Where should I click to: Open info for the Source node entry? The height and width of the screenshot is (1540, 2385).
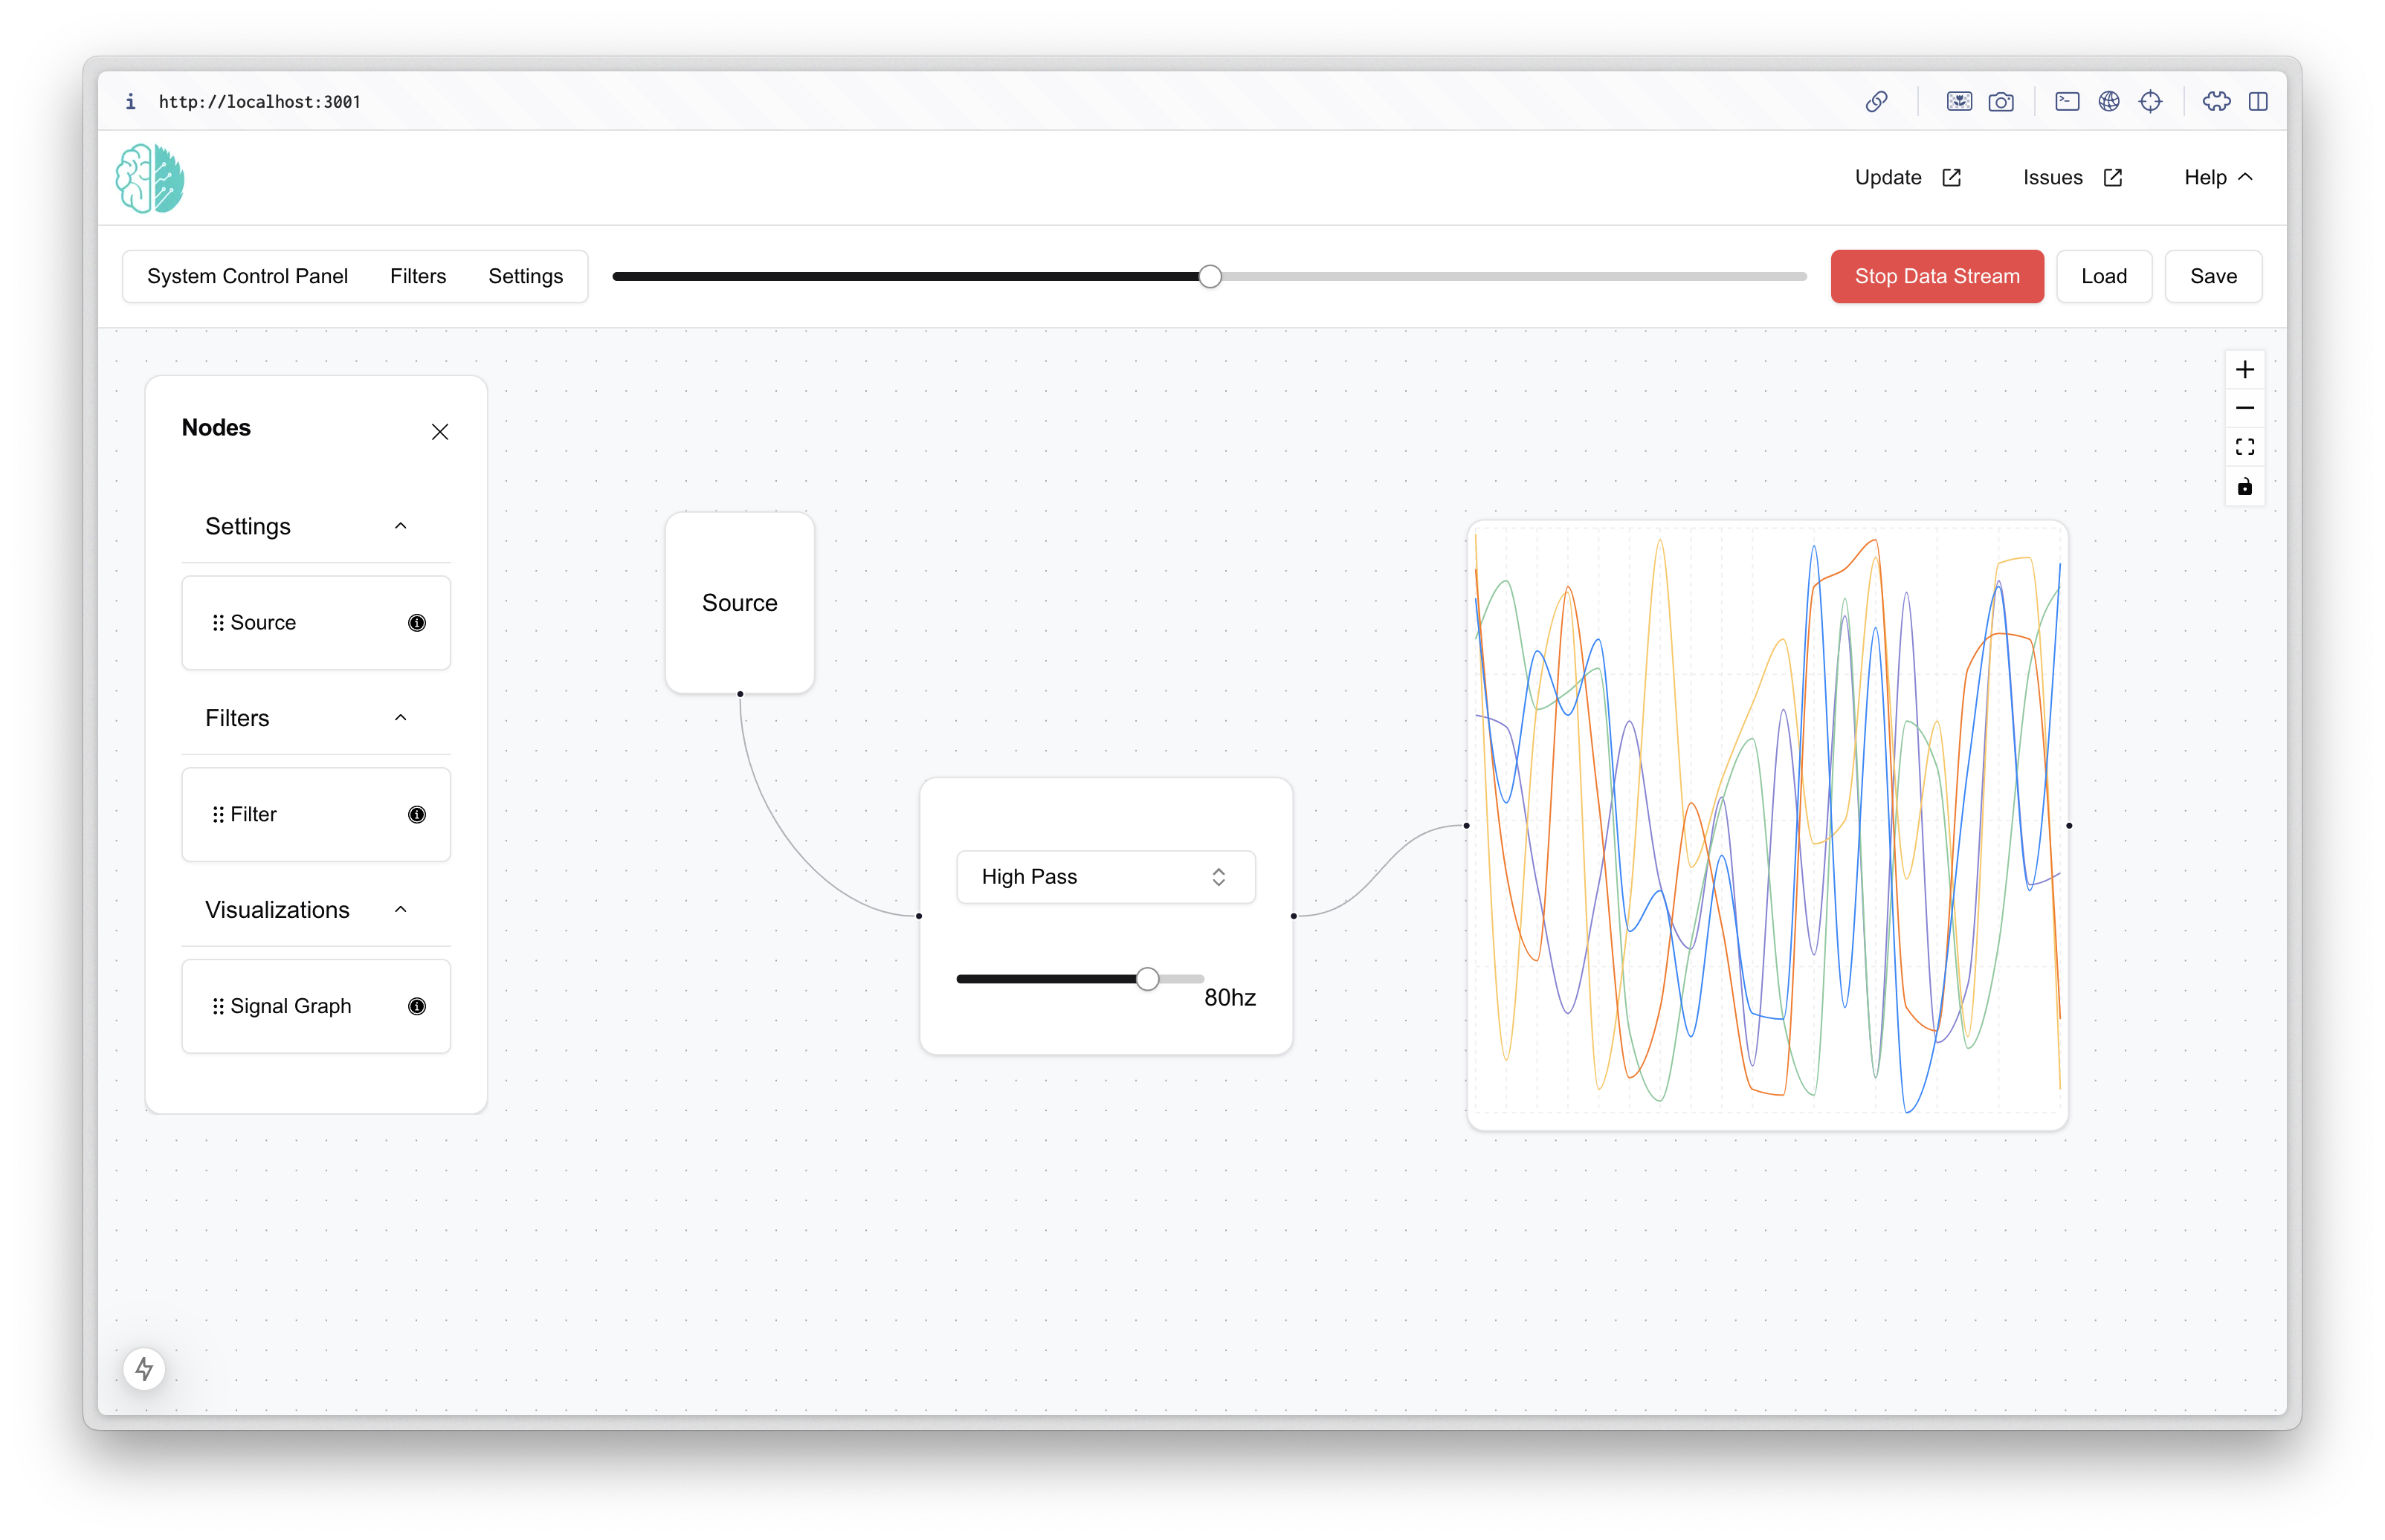[x=417, y=622]
